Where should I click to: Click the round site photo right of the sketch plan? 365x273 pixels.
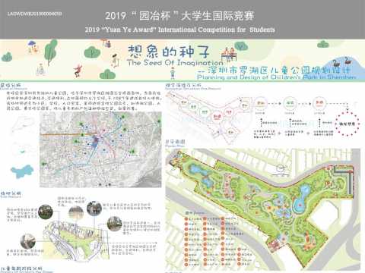pyautogui.click(x=114, y=224)
